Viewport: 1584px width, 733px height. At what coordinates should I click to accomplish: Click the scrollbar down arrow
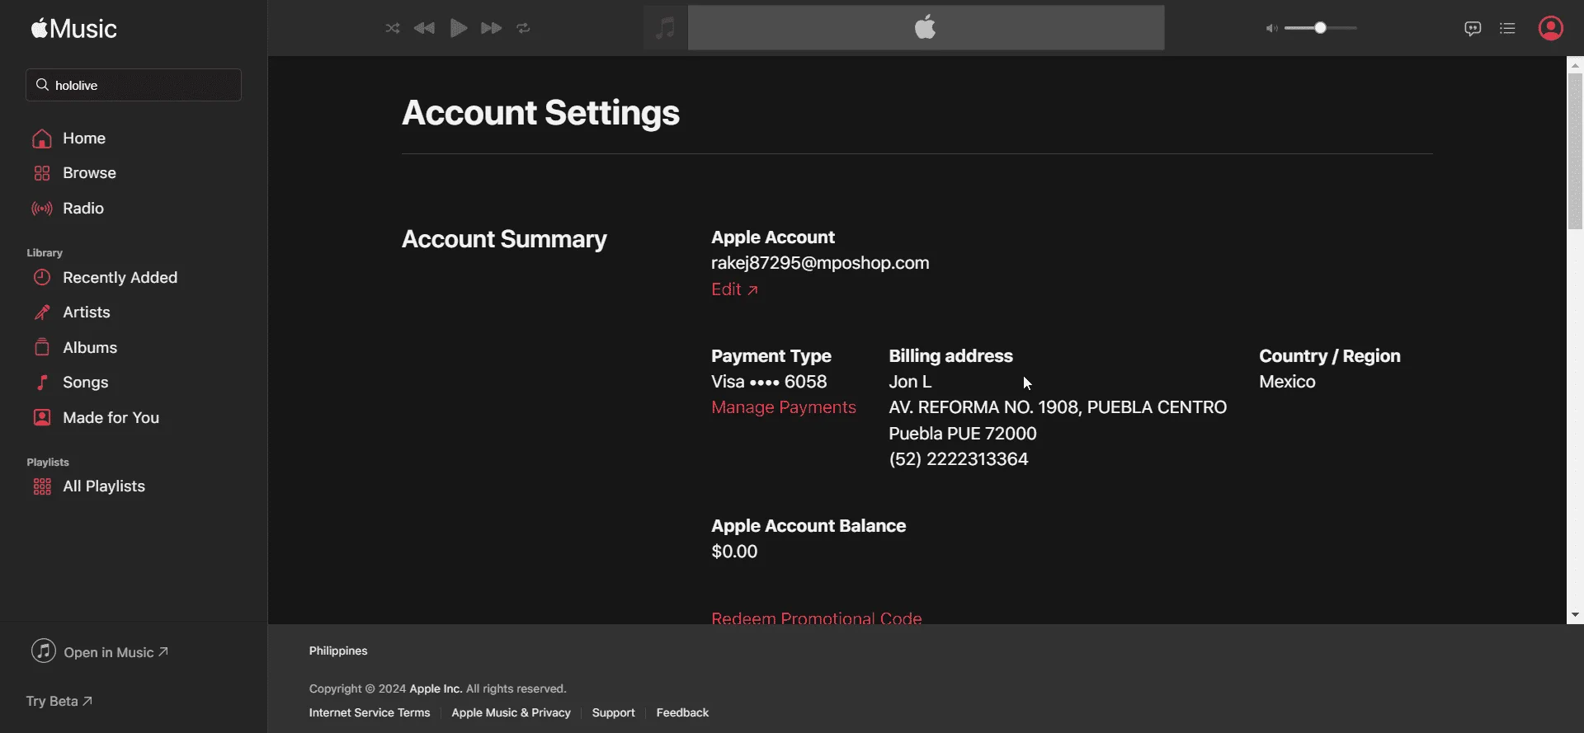click(1575, 615)
